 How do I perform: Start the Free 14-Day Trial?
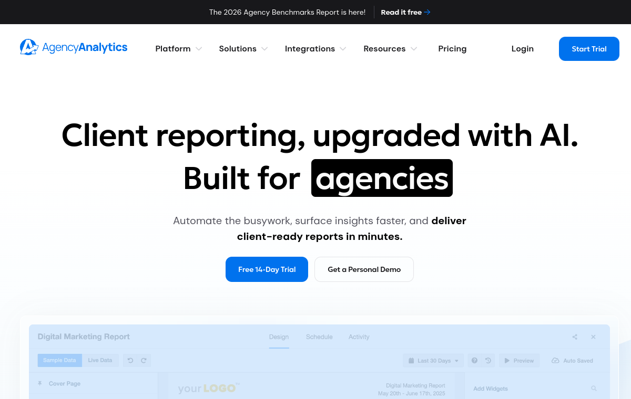[x=267, y=269]
